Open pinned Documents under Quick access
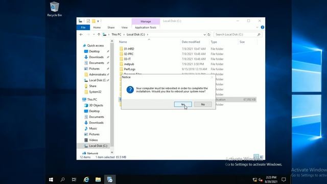The width and height of the screenshot is (327, 184). point(97,63)
